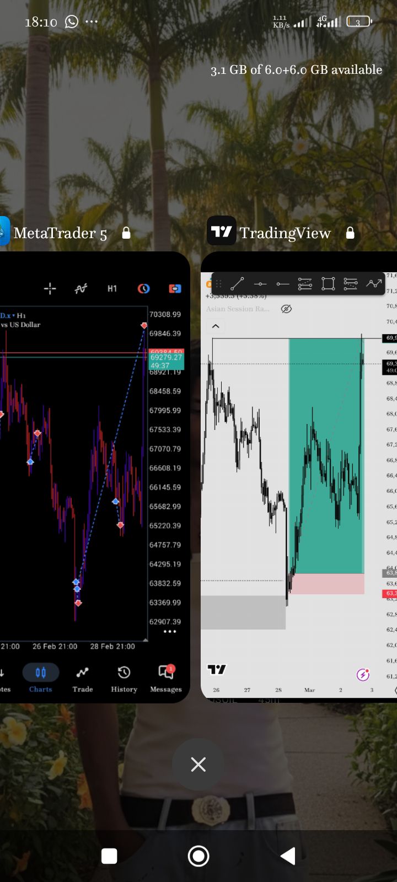Screen dimensions: 397x882
Task: Collapse the indicator legend chevron
Action: coord(216,326)
